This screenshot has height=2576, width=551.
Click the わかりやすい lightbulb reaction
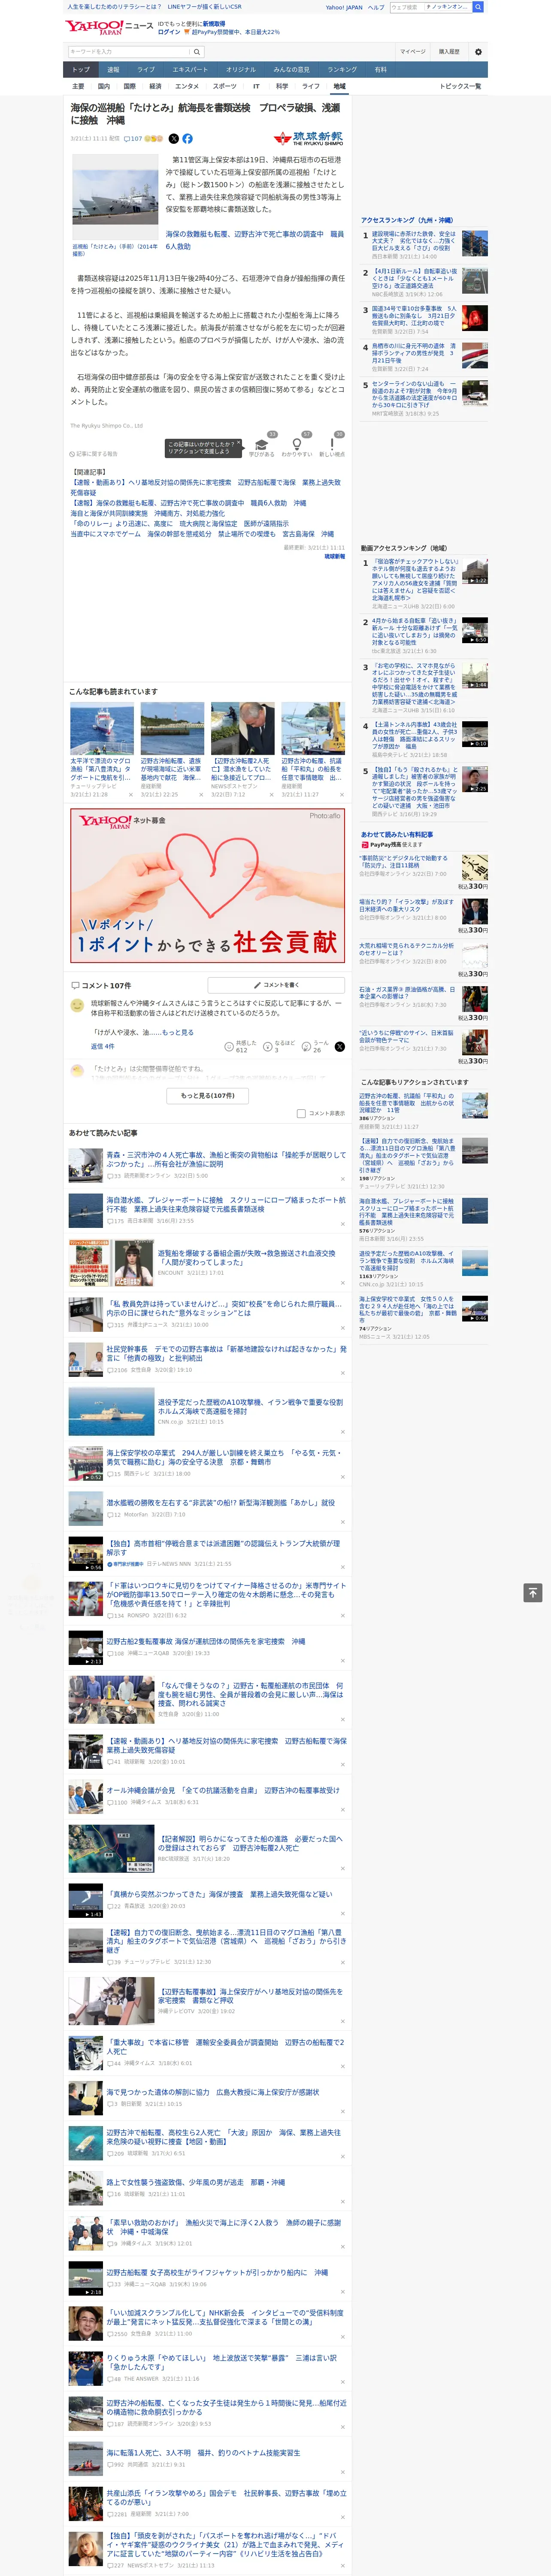tap(296, 444)
